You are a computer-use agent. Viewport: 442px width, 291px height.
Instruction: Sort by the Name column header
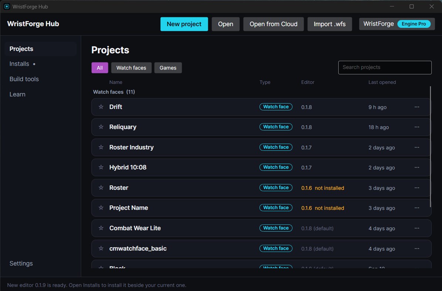(115, 82)
